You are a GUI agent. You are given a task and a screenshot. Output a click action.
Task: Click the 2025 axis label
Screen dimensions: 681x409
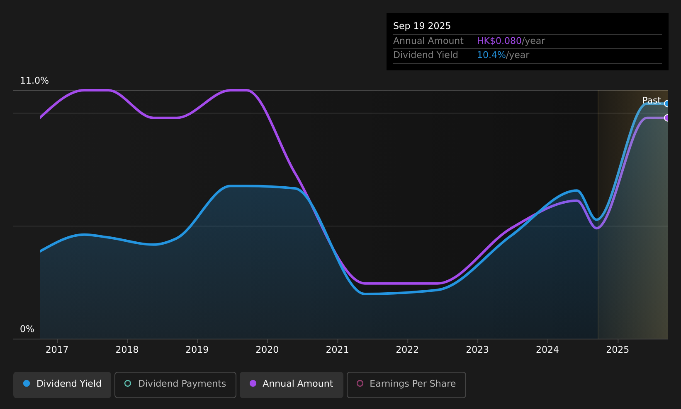618,350
